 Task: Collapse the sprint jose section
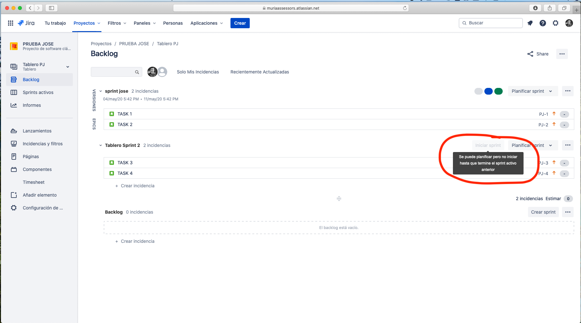[100, 91]
